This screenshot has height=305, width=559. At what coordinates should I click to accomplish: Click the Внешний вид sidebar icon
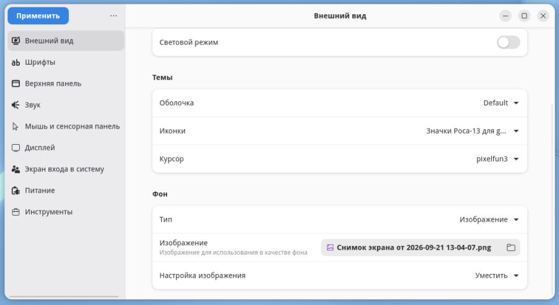pyautogui.click(x=16, y=40)
